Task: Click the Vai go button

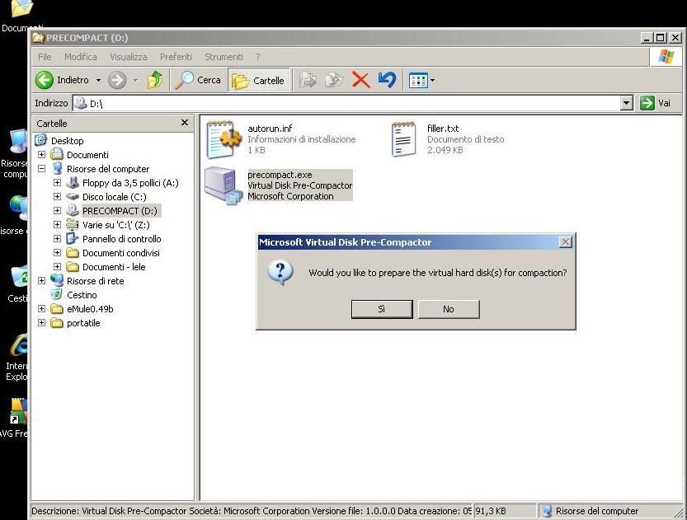Action: pyautogui.click(x=655, y=103)
